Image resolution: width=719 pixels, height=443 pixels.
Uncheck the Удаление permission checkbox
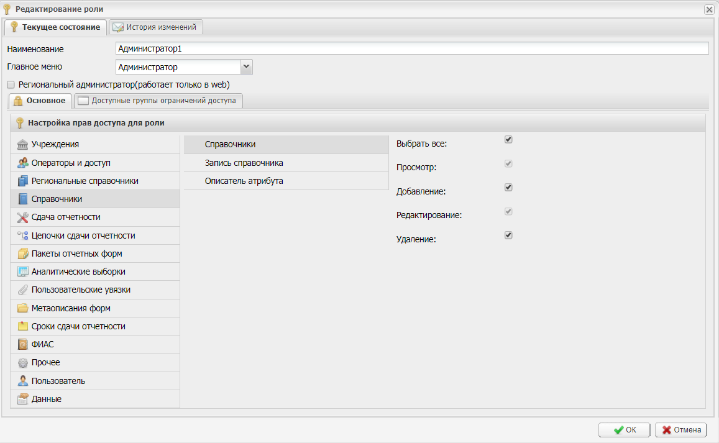[x=508, y=235]
